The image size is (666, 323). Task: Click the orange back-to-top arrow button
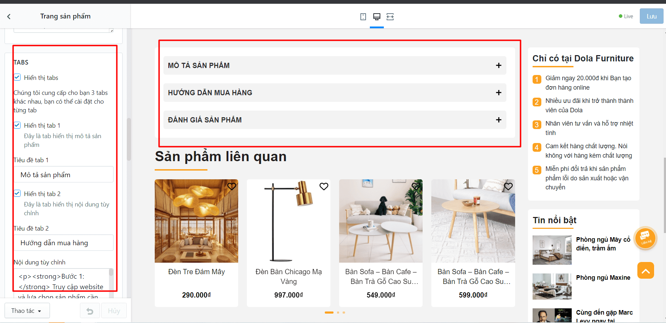[x=645, y=271]
